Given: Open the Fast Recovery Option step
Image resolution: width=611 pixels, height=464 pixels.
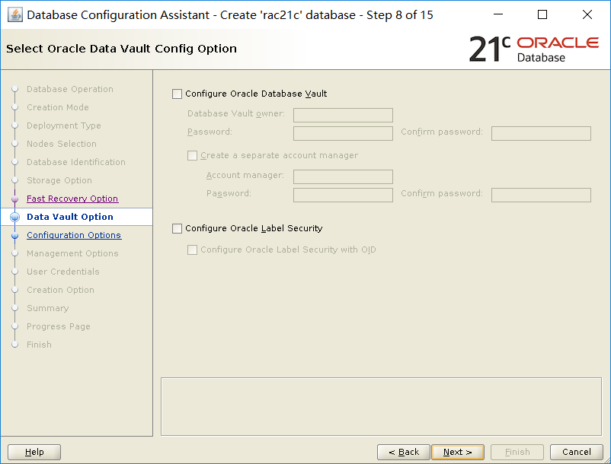Looking at the screenshot, I should point(72,199).
